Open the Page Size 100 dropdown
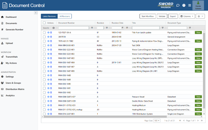 click(x=156, y=120)
